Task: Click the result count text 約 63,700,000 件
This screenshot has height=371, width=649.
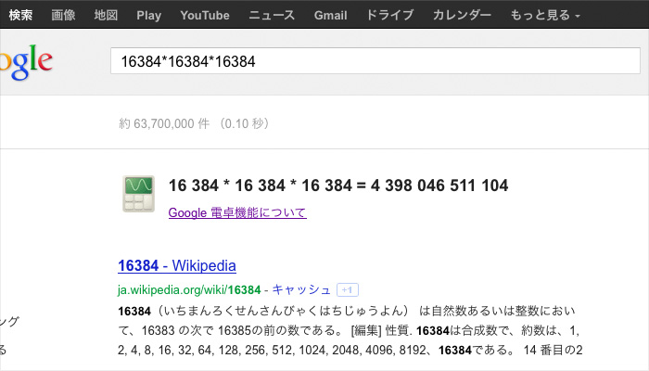Action: pyautogui.click(x=164, y=123)
